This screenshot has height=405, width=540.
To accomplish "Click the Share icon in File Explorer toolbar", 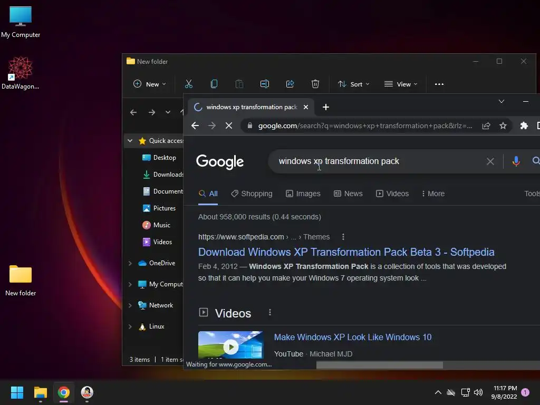I will (290, 84).
